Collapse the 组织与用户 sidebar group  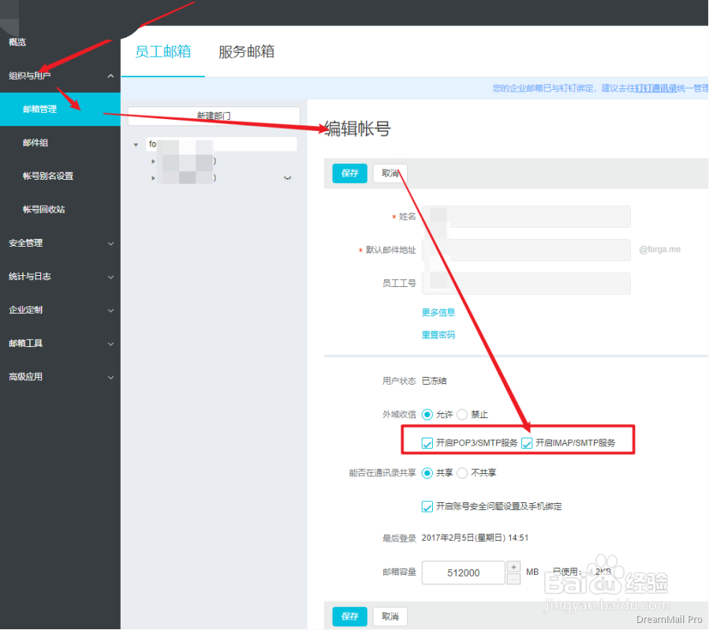pyautogui.click(x=110, y=76)
